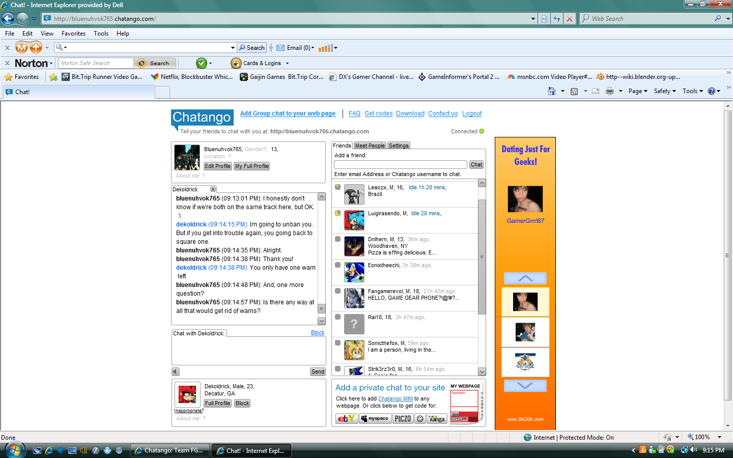Click the browser Back arrow button
This screenshot has height=458, width=733.
pyautogui.click(x=8, y=19)
